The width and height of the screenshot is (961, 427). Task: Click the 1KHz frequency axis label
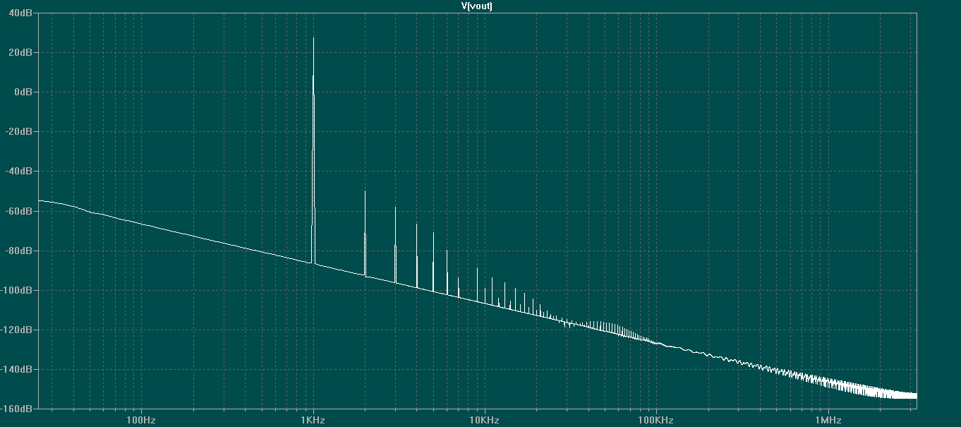pos(313,420)
